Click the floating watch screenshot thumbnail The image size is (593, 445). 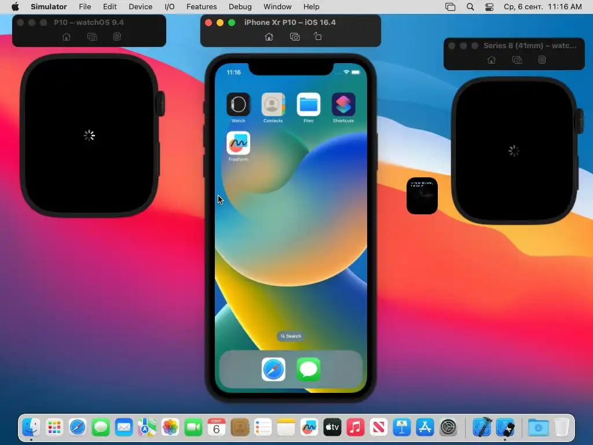422,196
